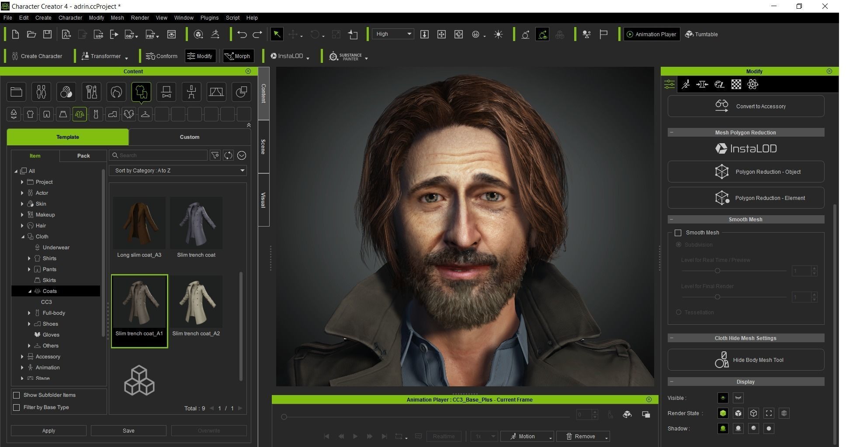Click the content Search field

158,155
